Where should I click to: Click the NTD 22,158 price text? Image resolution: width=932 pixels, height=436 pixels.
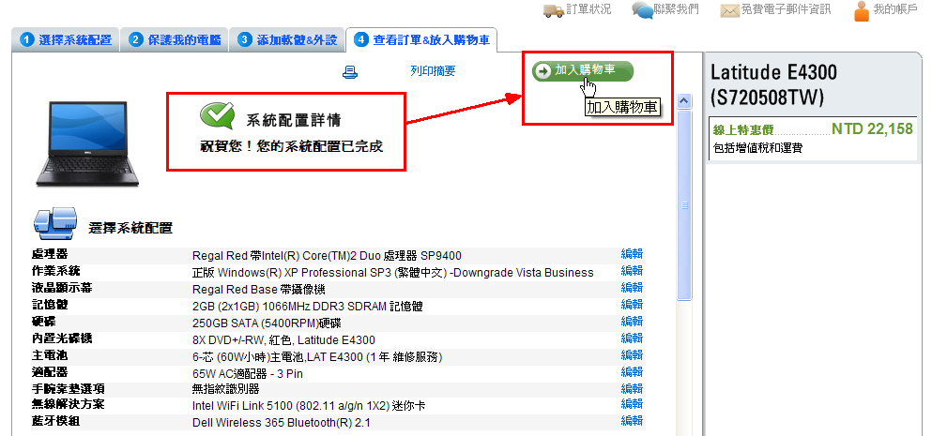point(872,128)
